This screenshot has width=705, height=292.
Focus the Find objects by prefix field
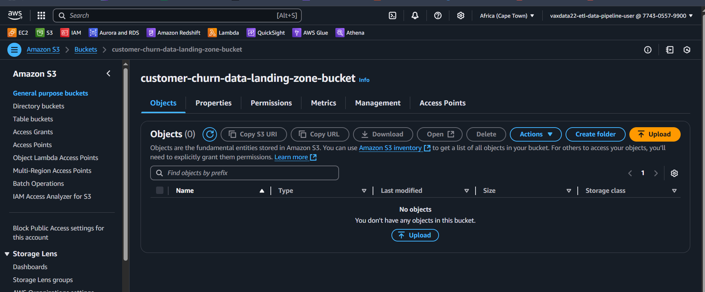(x=245, y=173)
